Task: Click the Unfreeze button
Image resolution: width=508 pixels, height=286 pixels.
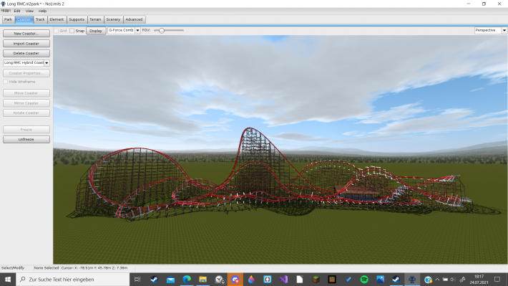Action: [x=26, y=139]
